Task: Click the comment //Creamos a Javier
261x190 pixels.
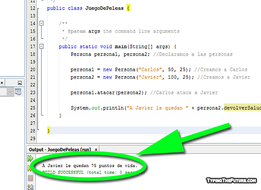Action: (x=224, y=77)
